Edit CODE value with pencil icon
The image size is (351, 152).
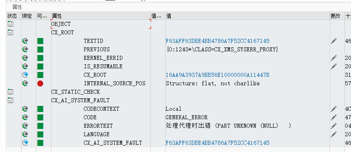[x=334, y=117]
